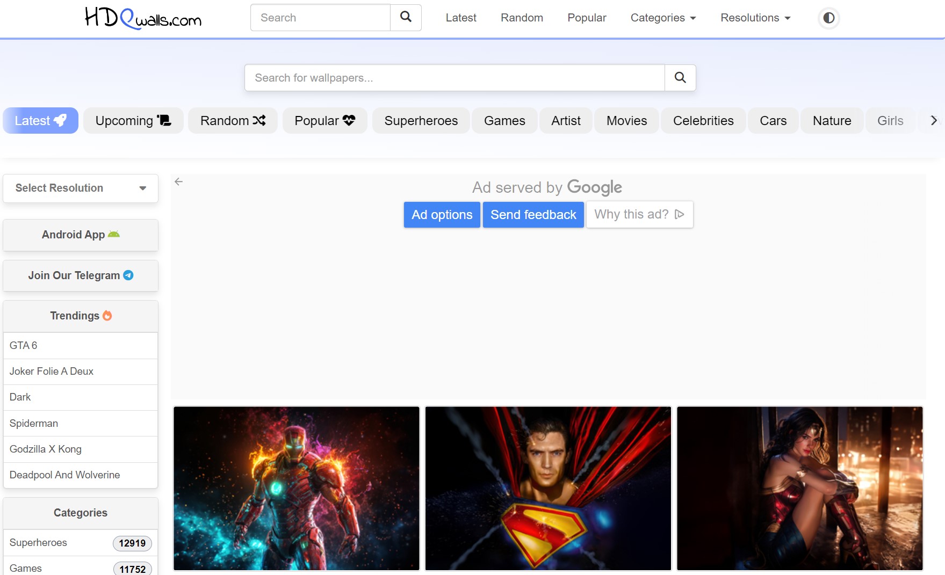Viewport: 945px width, 575px height.
Task: Open the Godzilla X Kong trending link
Action: tap(81, 449)
